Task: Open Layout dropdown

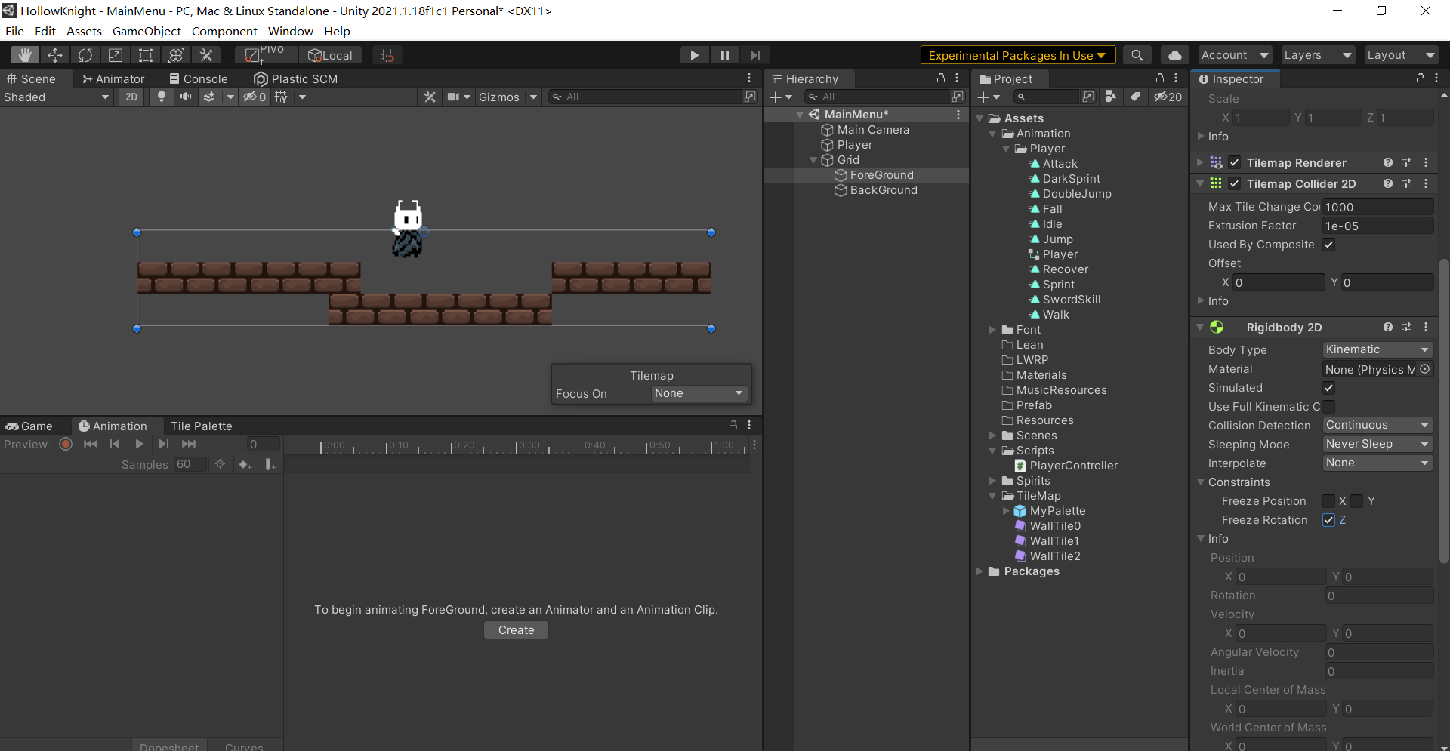Action: pyautogui.click(x=1401, y=55)
